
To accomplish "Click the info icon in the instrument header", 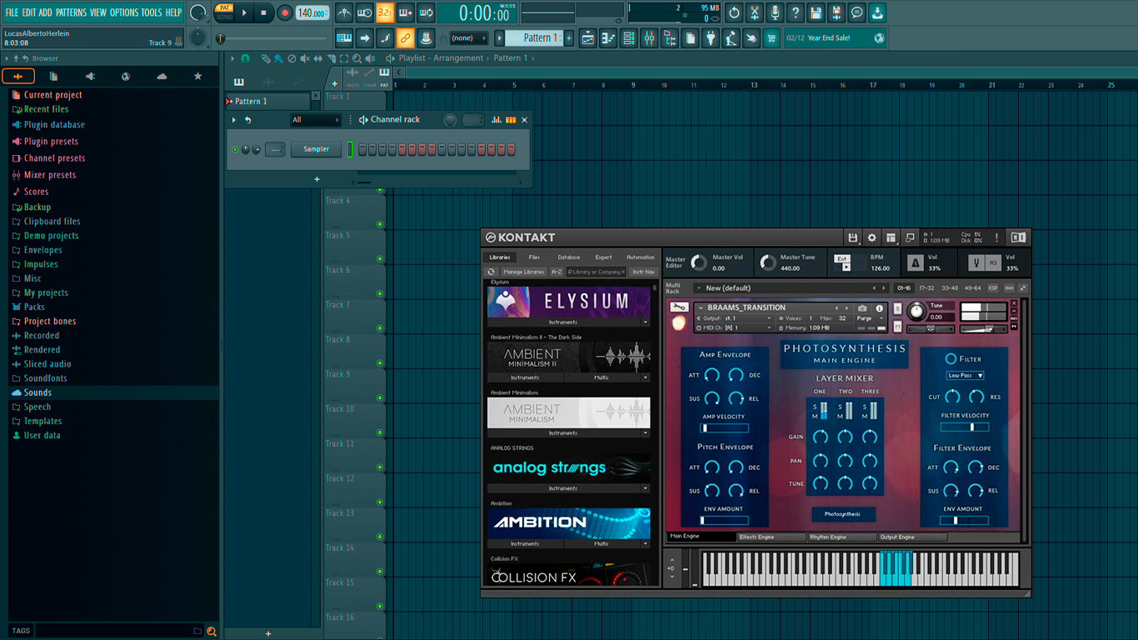I will [879, 308].
